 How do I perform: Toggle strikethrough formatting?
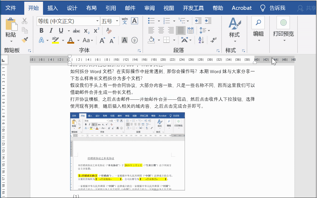[76, 31]
